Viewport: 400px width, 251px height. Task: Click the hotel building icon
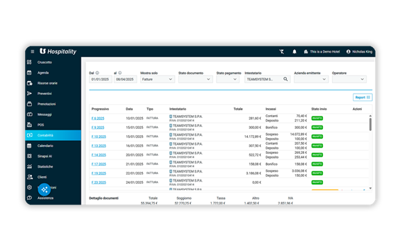[306, 52]
